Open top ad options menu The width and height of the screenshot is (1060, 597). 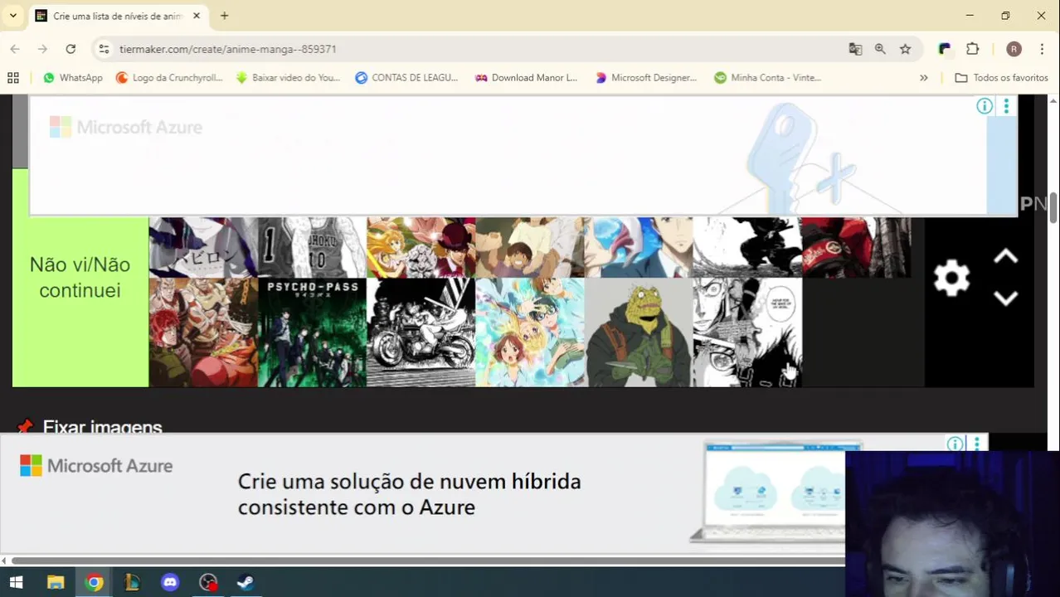coord(1006,105)
